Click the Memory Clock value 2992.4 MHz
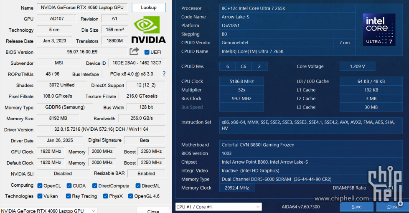Image resolution: width=409 pixels, height=213 pixels. [x=237, y=188]
